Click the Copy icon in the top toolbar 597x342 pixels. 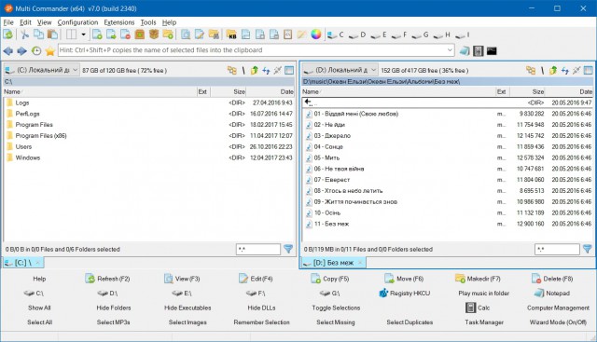point(38,35)
